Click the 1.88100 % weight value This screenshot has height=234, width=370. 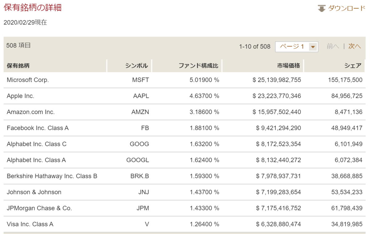pos(204,128)
